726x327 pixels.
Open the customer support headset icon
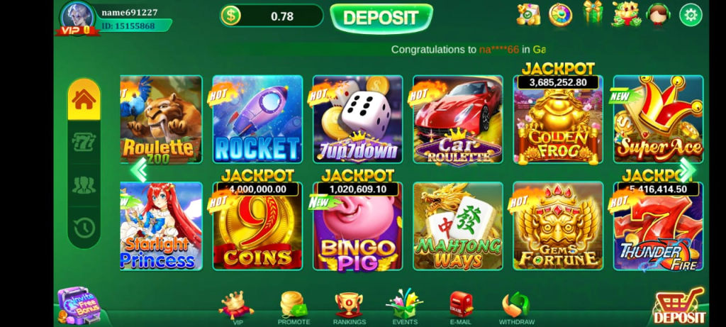[x=658, y=14]
